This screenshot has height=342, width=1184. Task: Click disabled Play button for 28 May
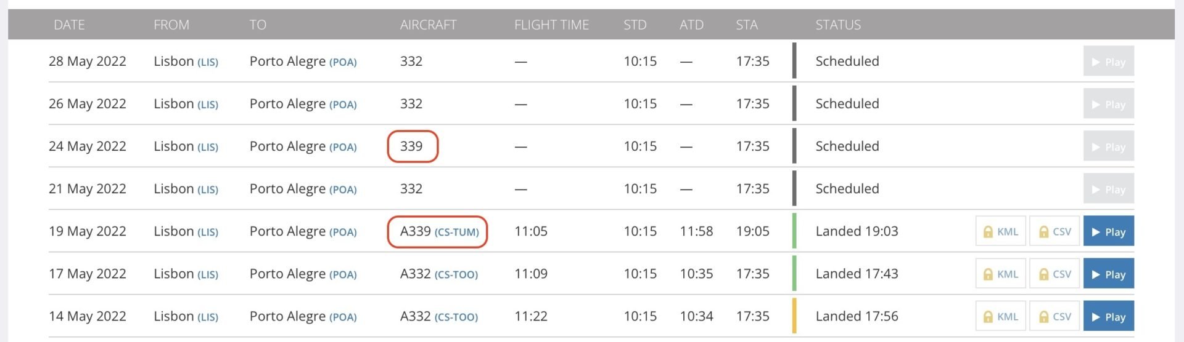coord(1108,62)
